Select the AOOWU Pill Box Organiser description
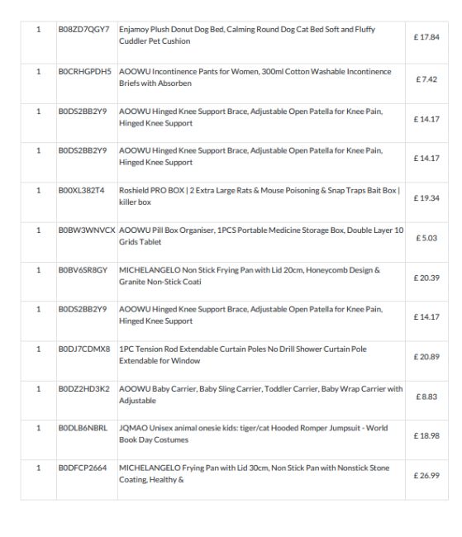462x537 pixels. (261, 236)
